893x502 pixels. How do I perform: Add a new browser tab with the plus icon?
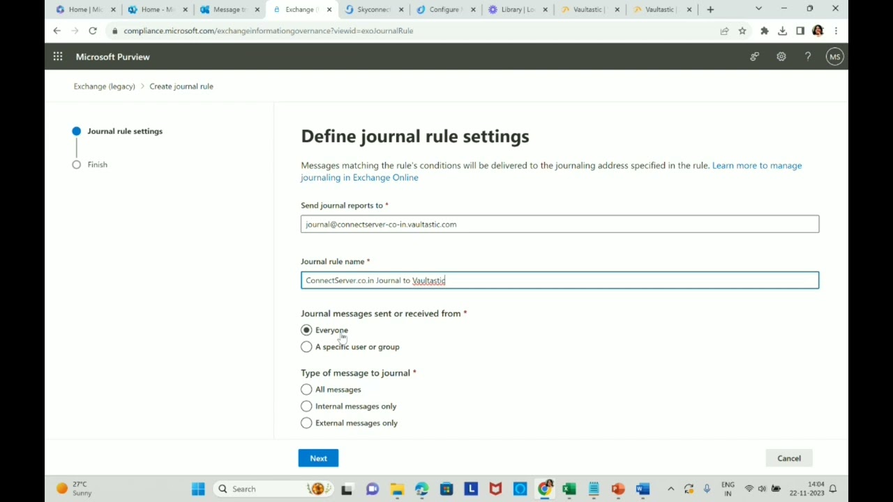click(x=710, y=10)
